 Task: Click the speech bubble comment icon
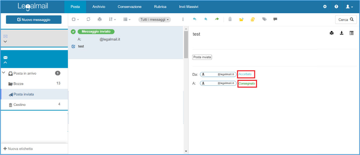coord(275,19)
